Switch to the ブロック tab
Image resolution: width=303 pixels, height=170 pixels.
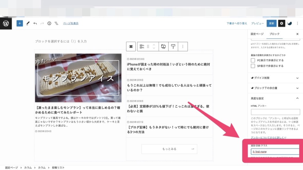(274, 34)
